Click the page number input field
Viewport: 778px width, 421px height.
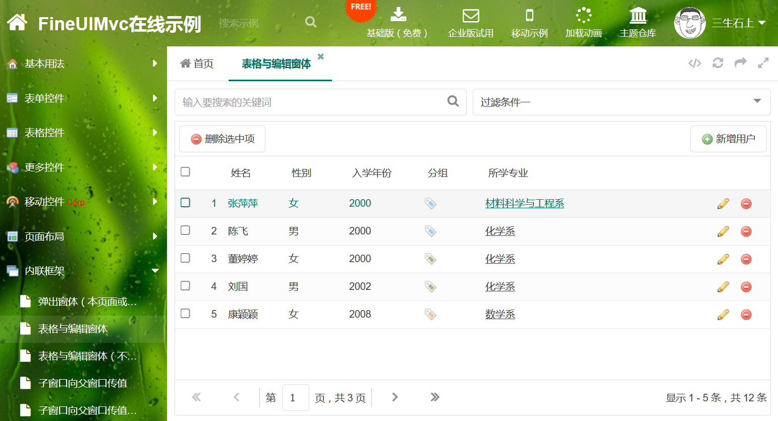(x=295, y=397)
